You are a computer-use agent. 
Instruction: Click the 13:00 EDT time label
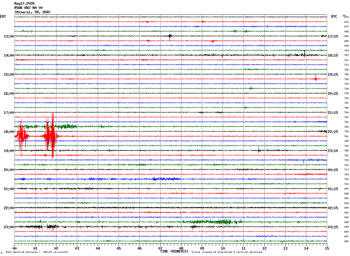9,36
